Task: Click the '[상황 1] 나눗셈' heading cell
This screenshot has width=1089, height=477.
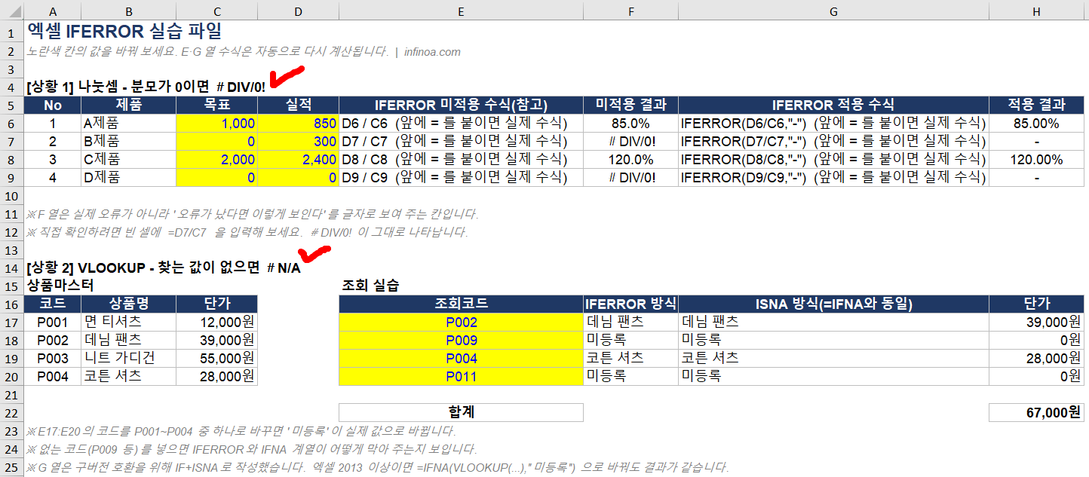Action: pos(146,87)
